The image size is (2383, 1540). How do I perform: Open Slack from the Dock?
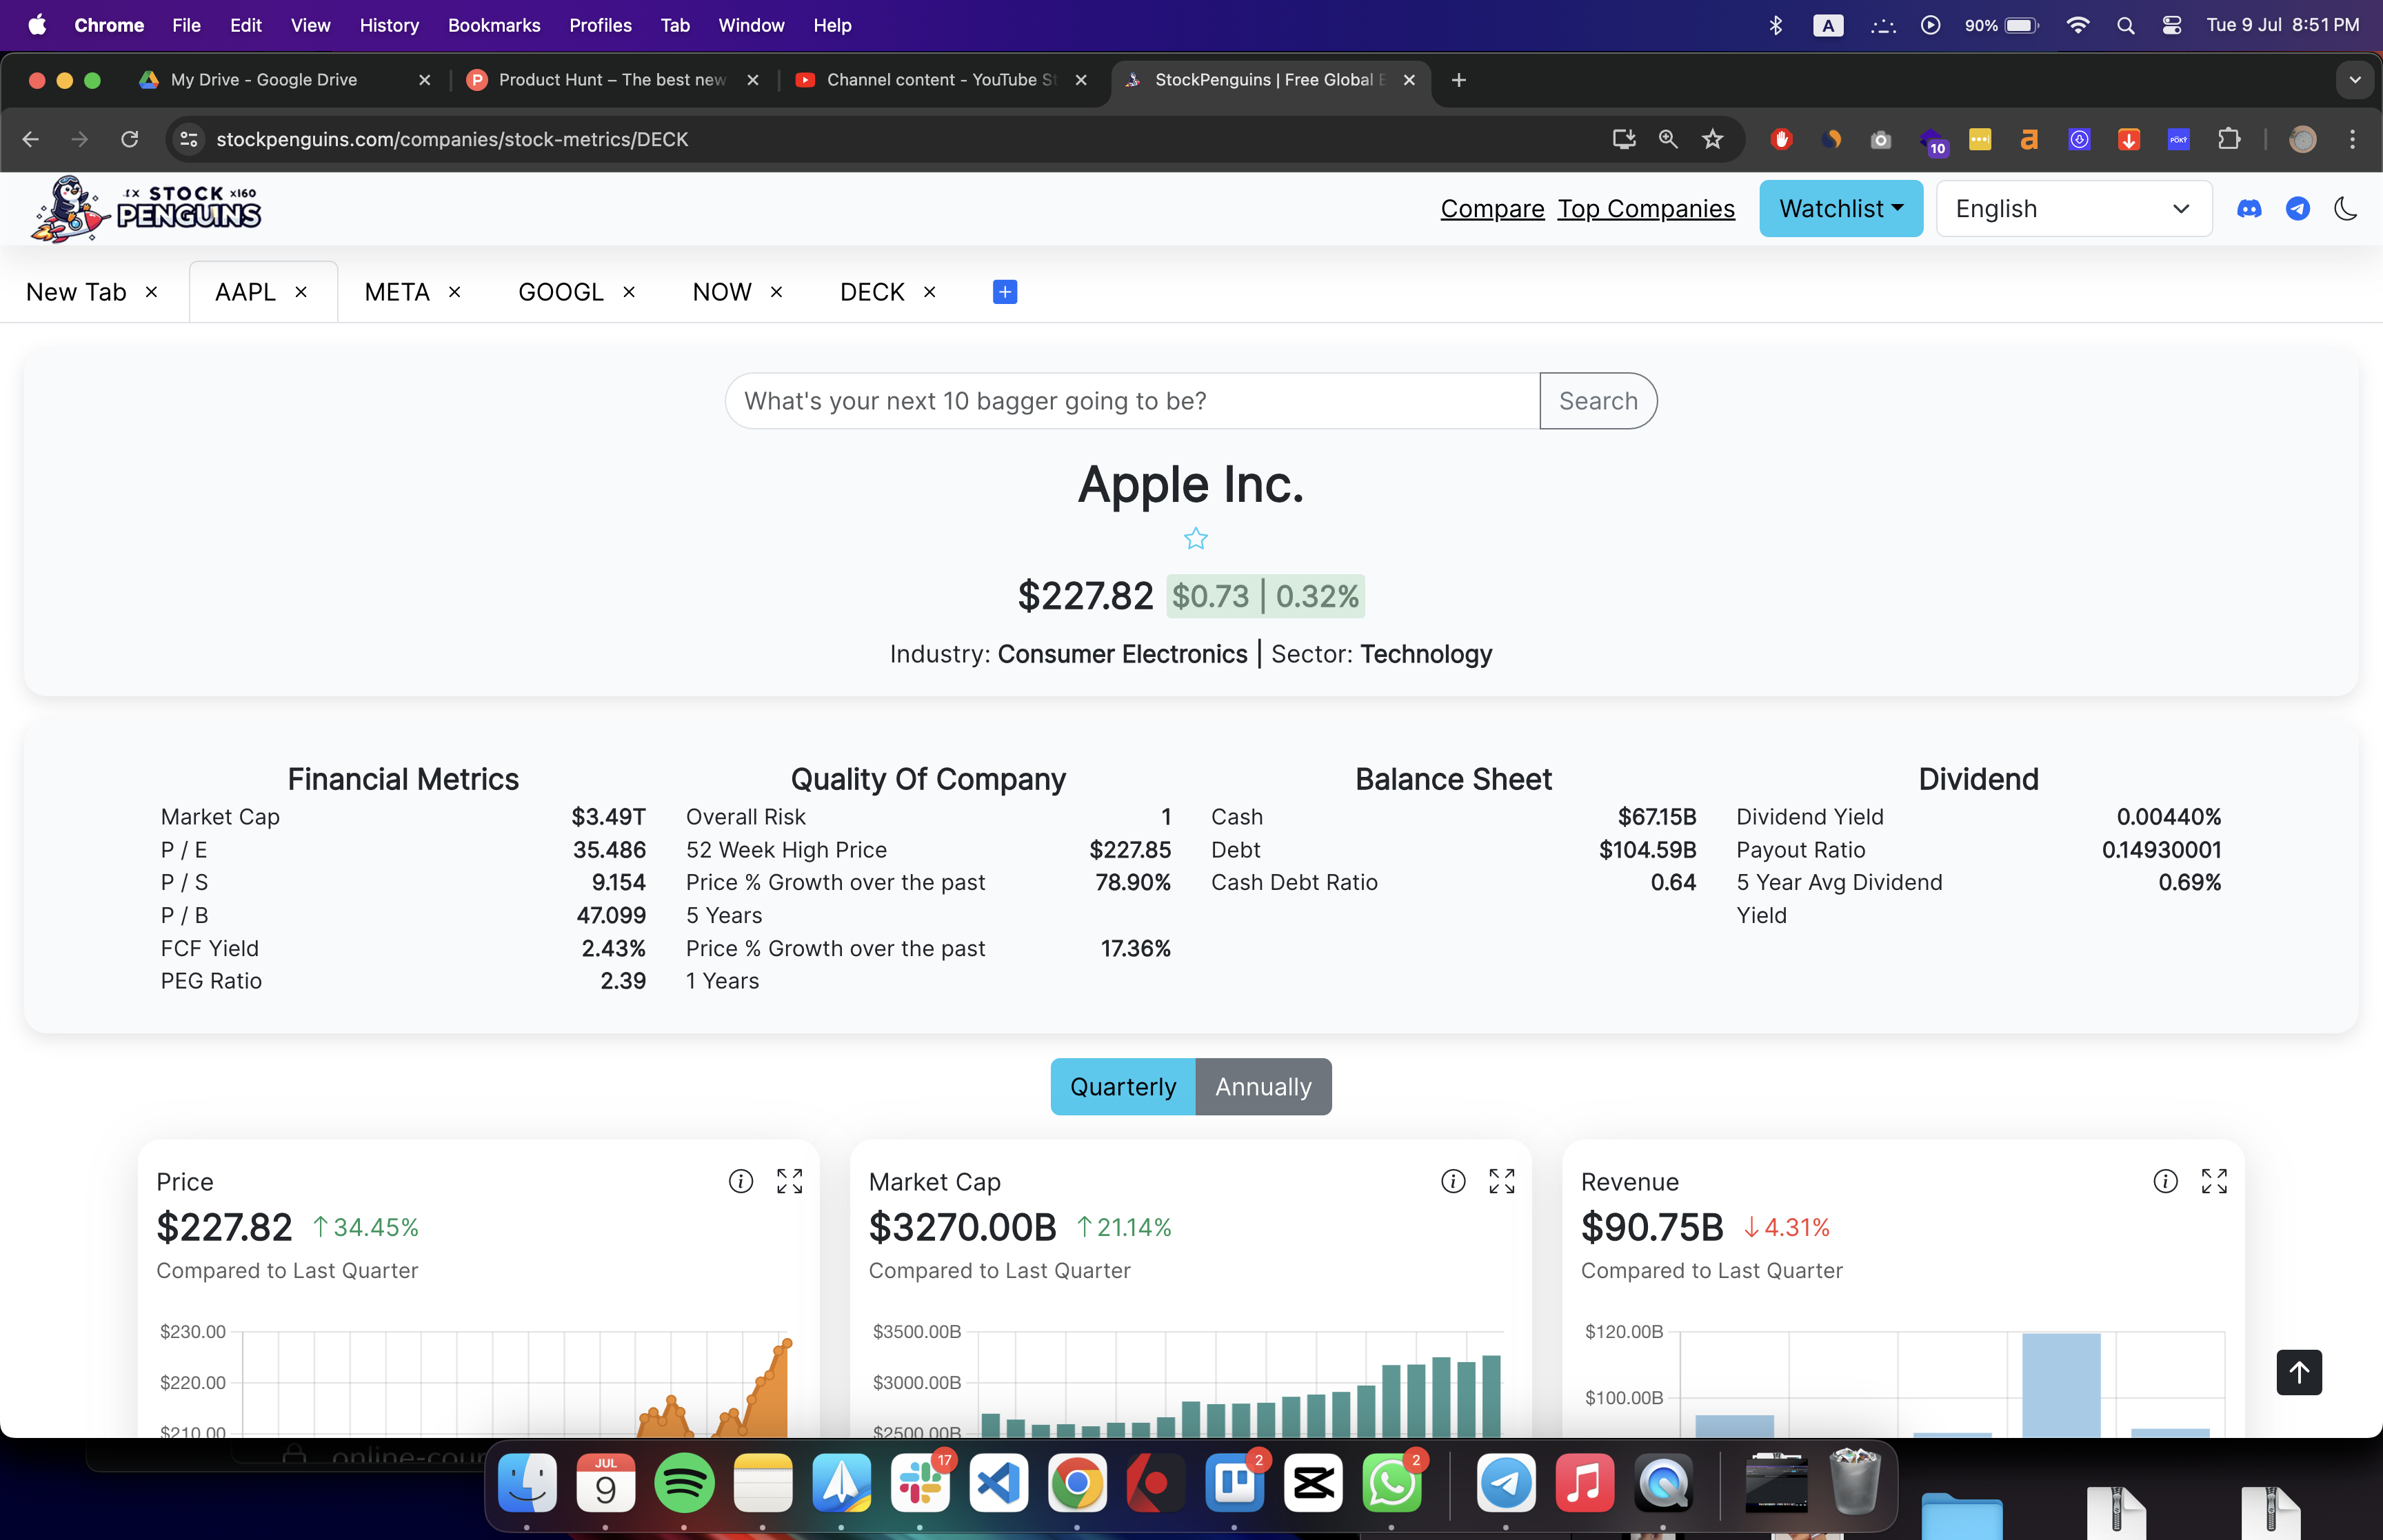point(920,1483)
